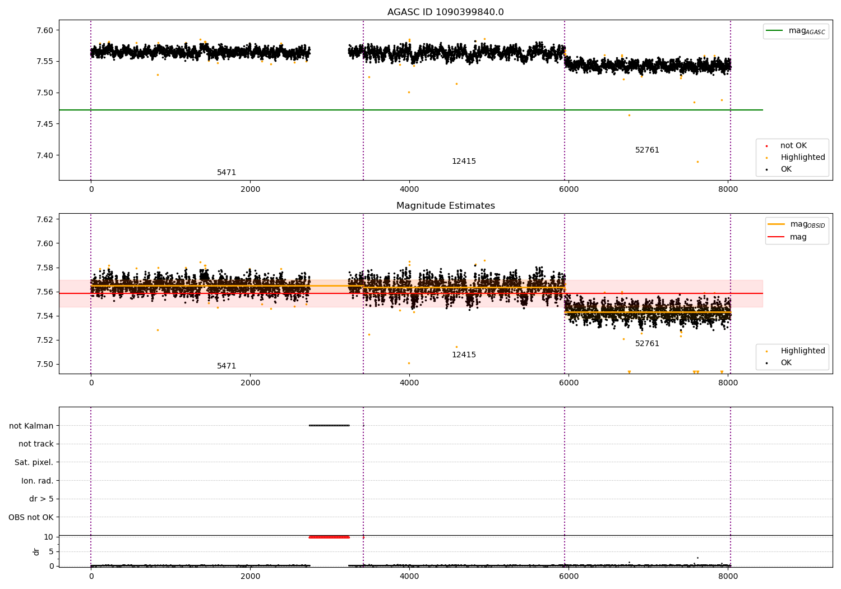841x589 pixels.
Task: Click the title "AGASC ID 1090399840.0"
Action: point(446,12)
